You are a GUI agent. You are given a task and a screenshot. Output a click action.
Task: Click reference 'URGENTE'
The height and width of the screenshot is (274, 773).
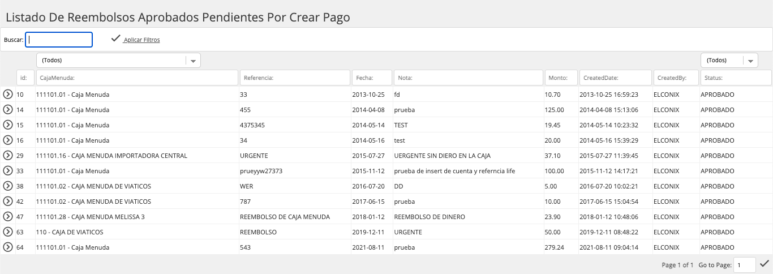(x=254, y=156)
